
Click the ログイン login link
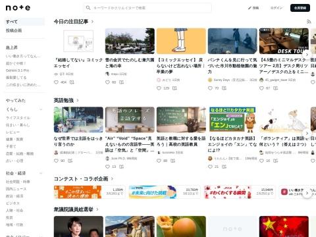click(x=276, y=8)
